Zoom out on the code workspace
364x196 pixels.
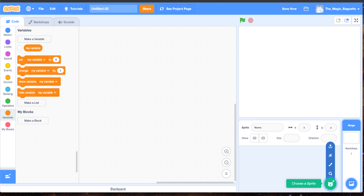226,162
